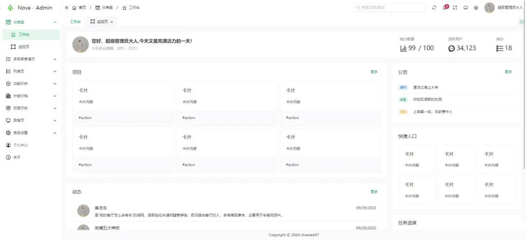Click the 系统设置 gear icon in sidebar

coord(8,133)
